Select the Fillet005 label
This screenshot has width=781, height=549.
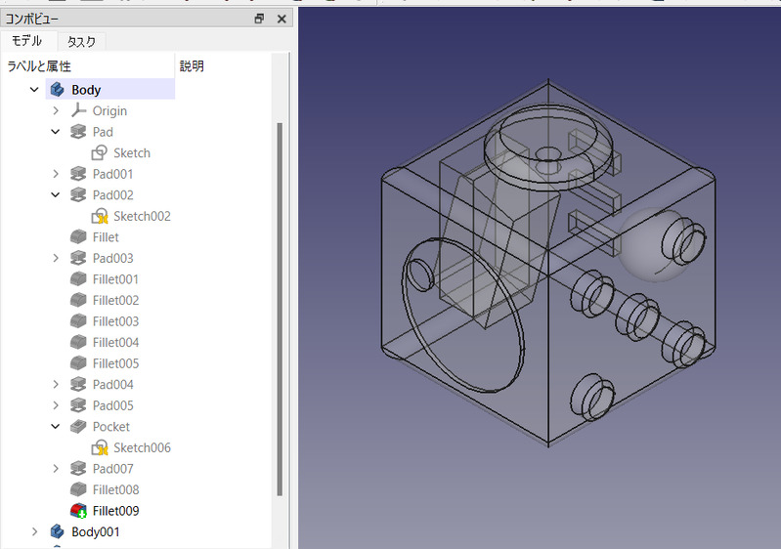115,363
